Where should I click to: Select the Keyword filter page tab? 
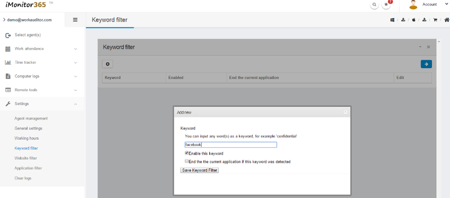pos(110,20)
